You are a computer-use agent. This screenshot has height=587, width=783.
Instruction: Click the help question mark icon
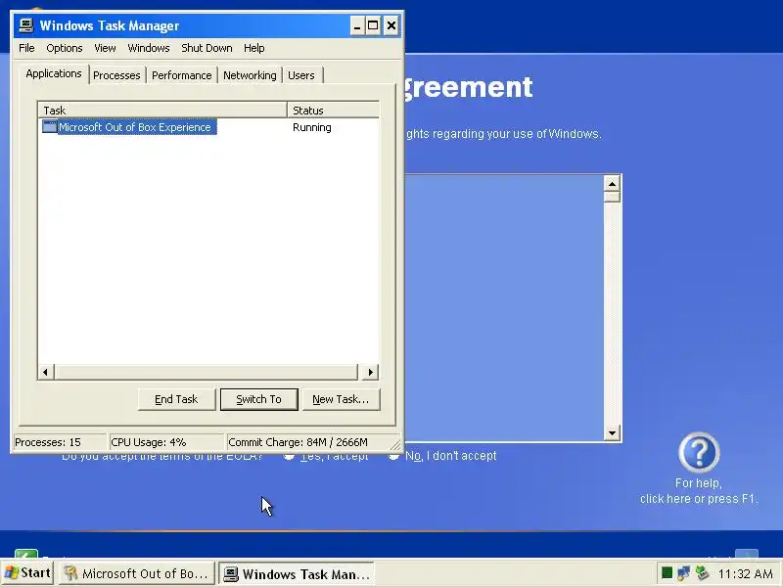(699, 452)
